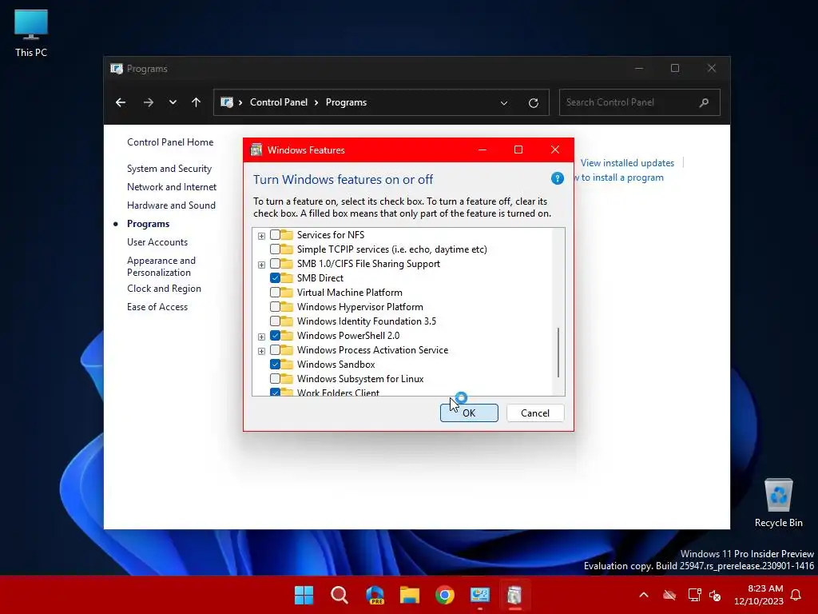This screenshot has width=818, height=614.
Task: Select Windows Sandbox row label
Action: [x=336, y=365]
